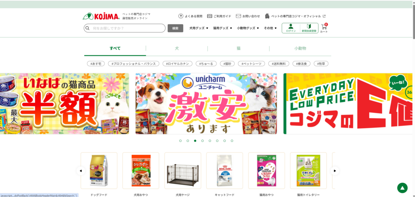Click the scroll-to-top green arrow button
415x197 pixels.
click(x=402, y=188)
